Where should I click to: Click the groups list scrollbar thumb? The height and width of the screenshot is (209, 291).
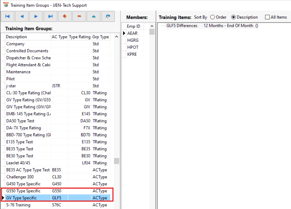117,161
